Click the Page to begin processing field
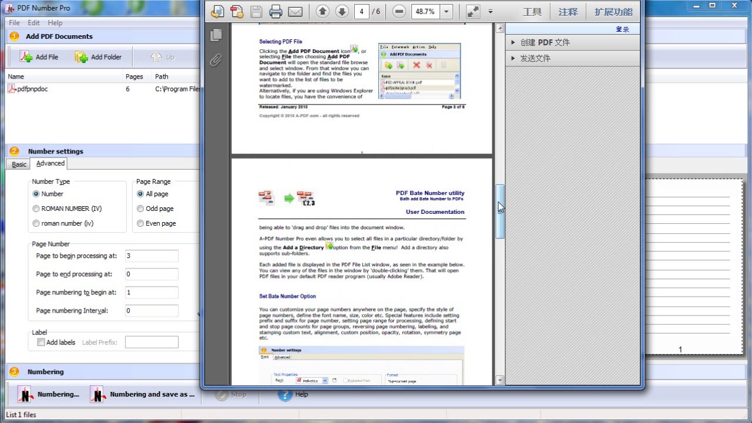 (152, 256)
